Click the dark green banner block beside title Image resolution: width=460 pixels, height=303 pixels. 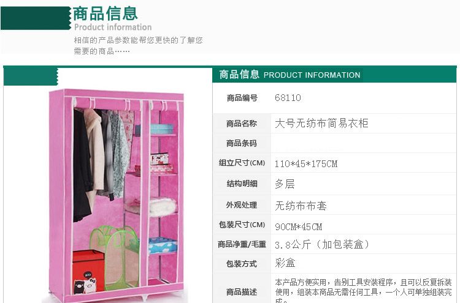click(36, 18)
